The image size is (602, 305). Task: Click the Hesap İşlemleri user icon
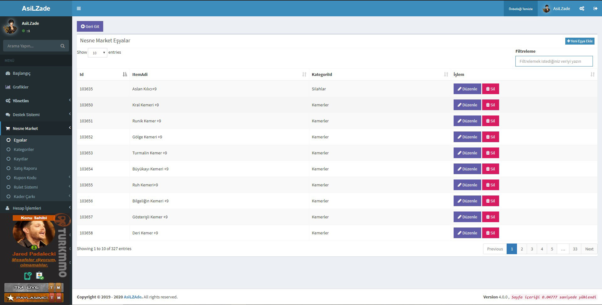click(8, 208)
